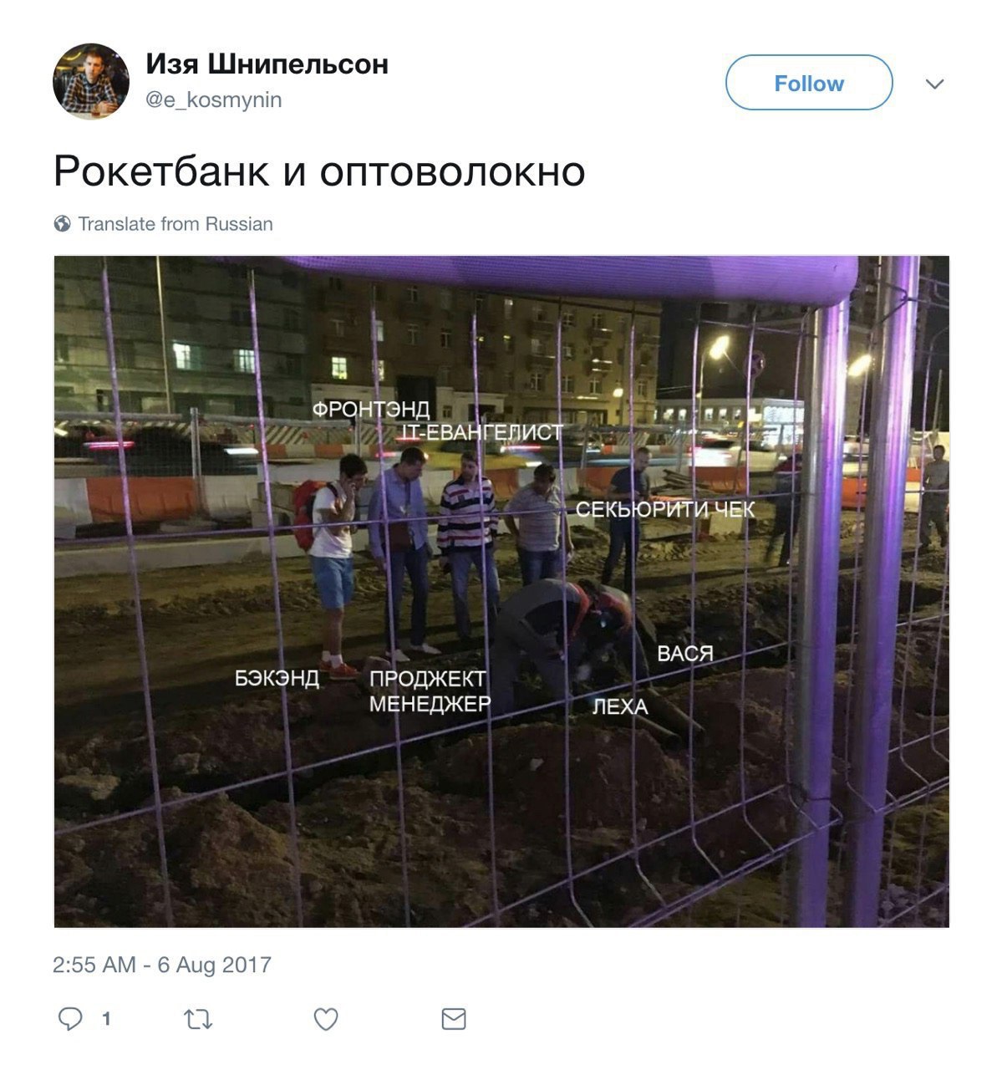
Task: Like the tweet with the heart icon
Action: 326,1019
